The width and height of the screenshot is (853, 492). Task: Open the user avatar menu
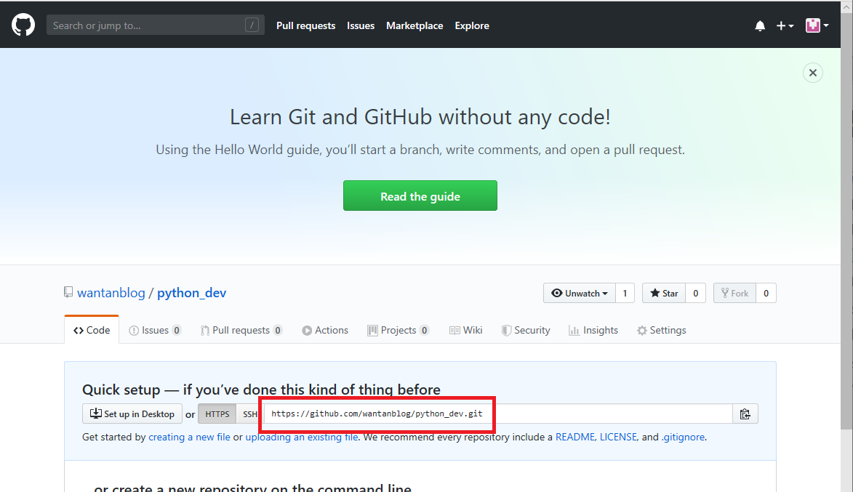point(817,25)
